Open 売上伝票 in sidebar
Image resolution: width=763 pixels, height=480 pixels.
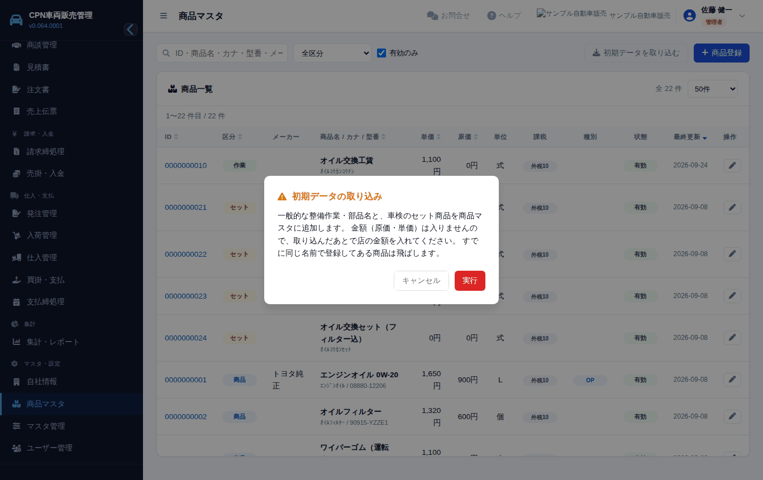(71, 111)
